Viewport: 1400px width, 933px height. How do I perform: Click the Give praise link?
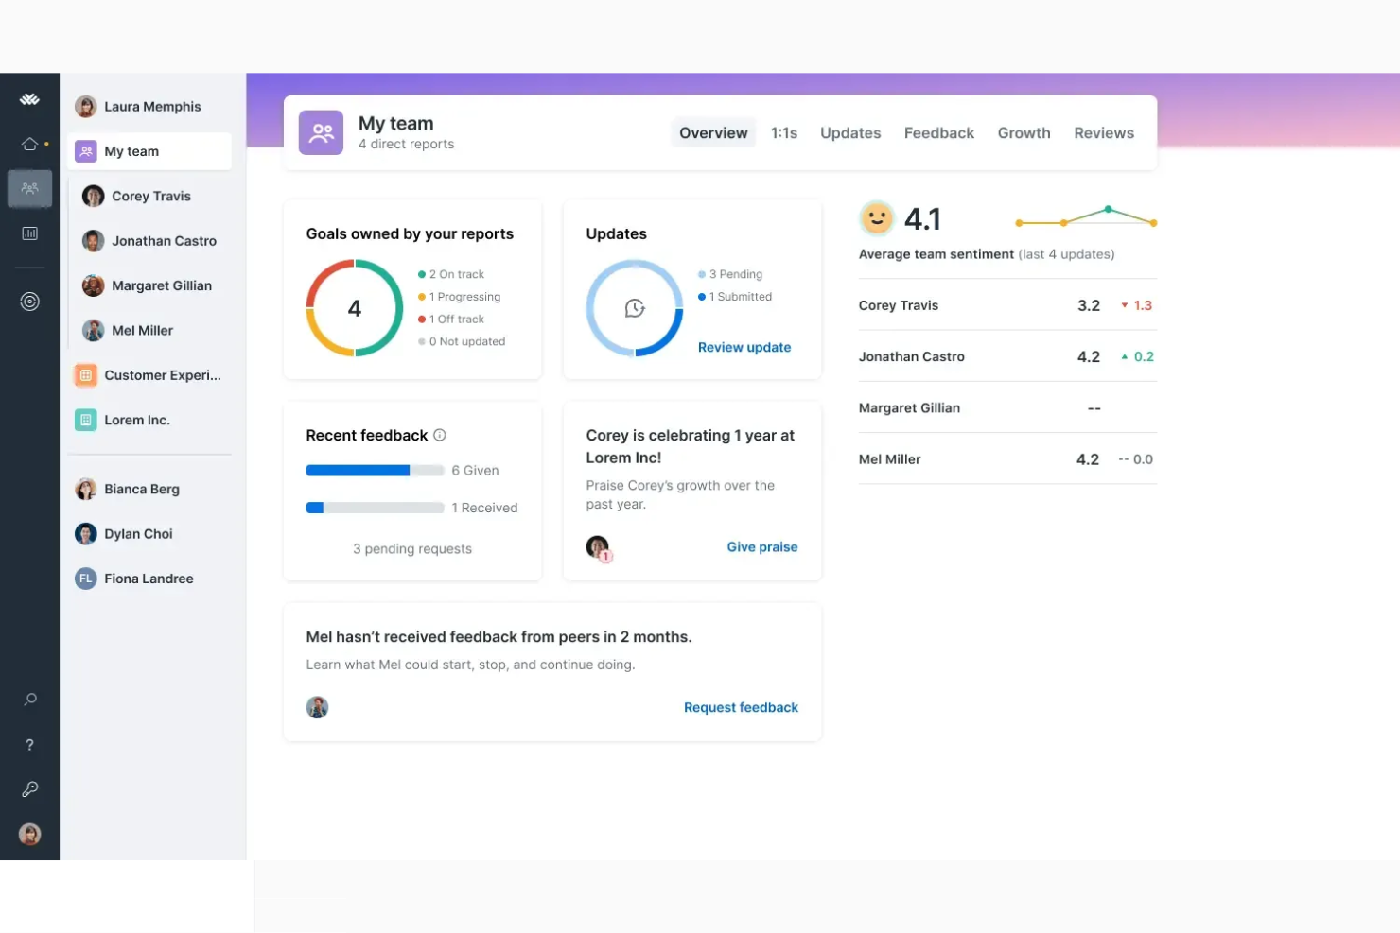click(x=761, y=546)
